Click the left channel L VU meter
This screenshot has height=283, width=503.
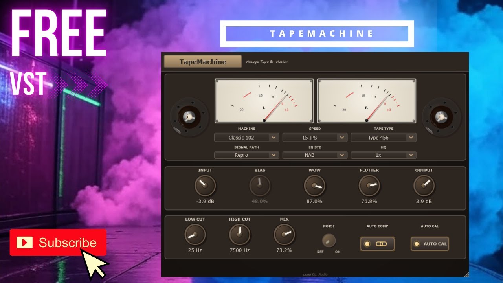(264, 101)
